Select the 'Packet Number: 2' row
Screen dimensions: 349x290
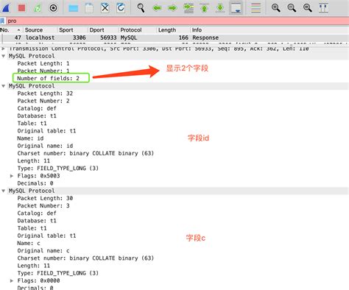click(43, 101)
